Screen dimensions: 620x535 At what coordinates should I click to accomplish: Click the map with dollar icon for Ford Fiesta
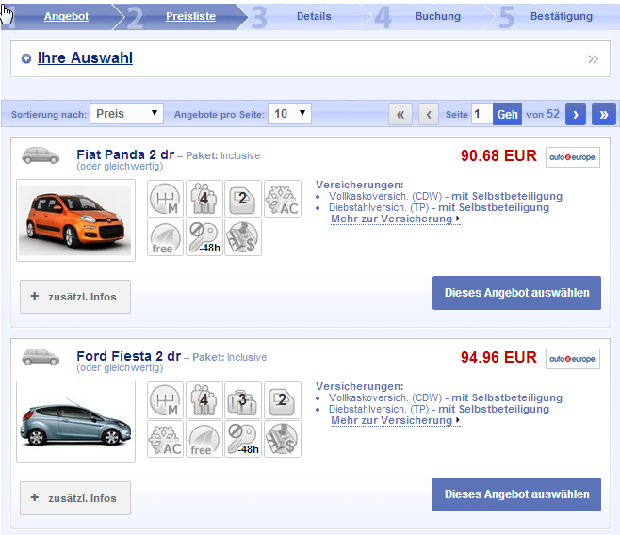[283, 439]
